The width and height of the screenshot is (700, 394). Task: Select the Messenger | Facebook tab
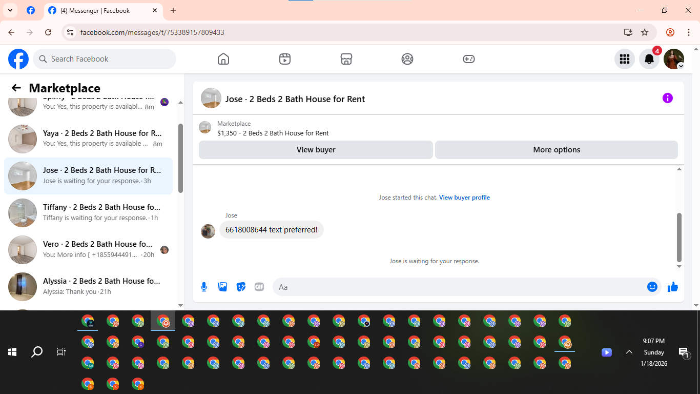click(102, 10)
